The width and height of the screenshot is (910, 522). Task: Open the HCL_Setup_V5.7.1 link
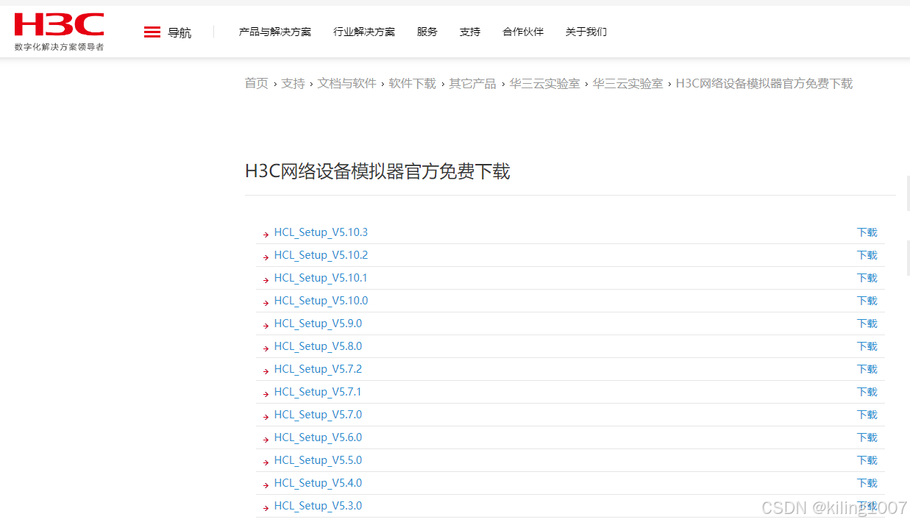318,392
